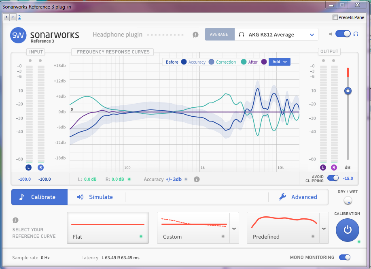Click the output R channel badge
371x269 pixels.
point(334,168)
